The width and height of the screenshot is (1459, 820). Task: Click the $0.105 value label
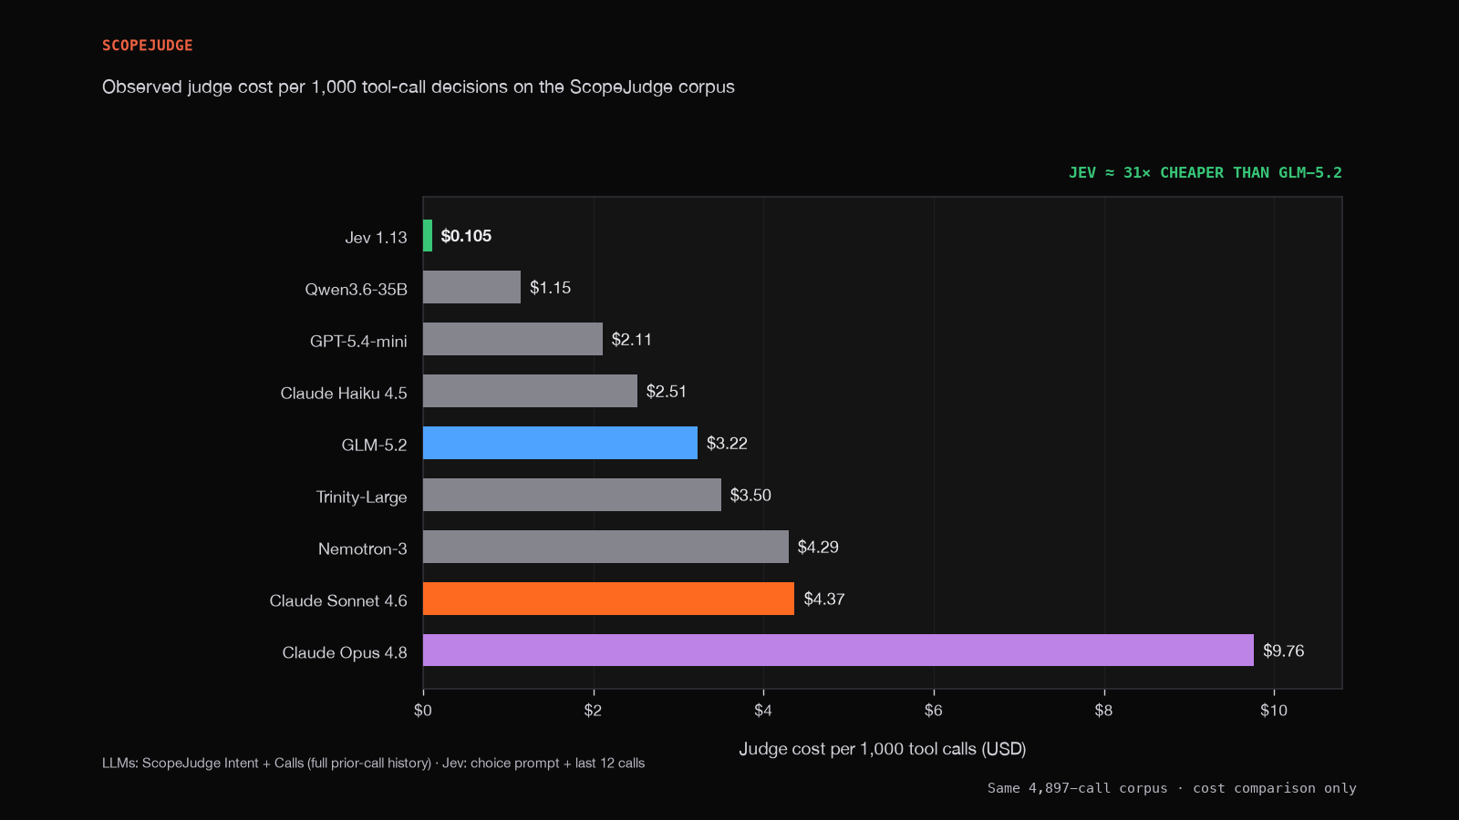(466, 236)
